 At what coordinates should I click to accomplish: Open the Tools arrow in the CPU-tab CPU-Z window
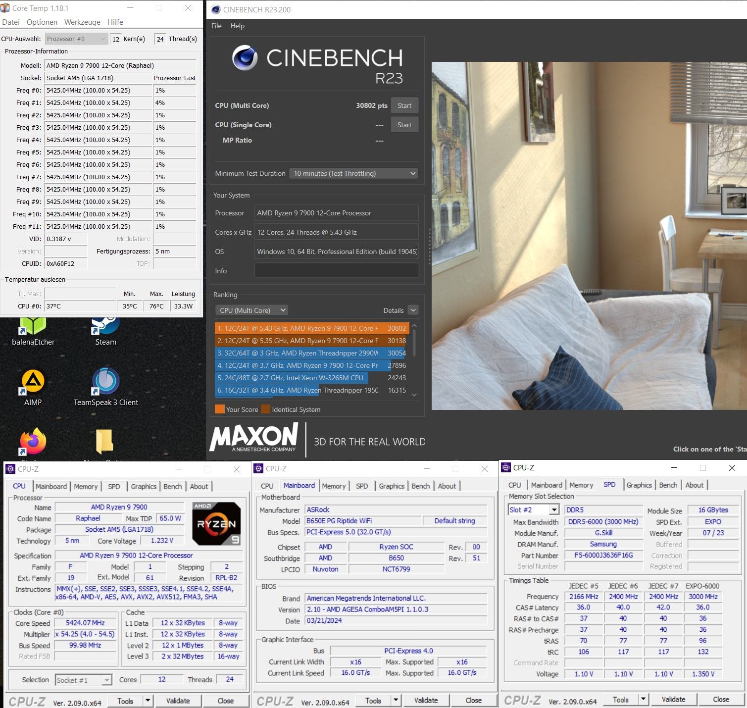coord(148,701)
